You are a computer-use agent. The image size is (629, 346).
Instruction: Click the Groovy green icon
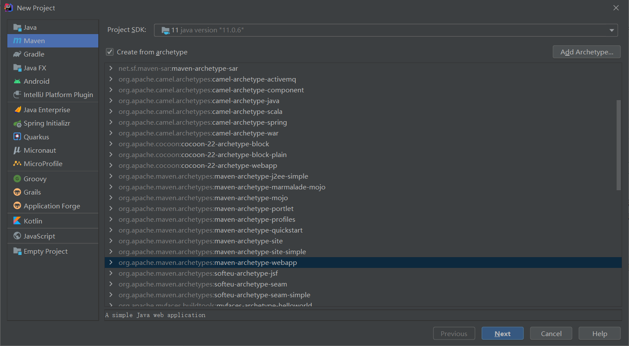coord(17,179)
